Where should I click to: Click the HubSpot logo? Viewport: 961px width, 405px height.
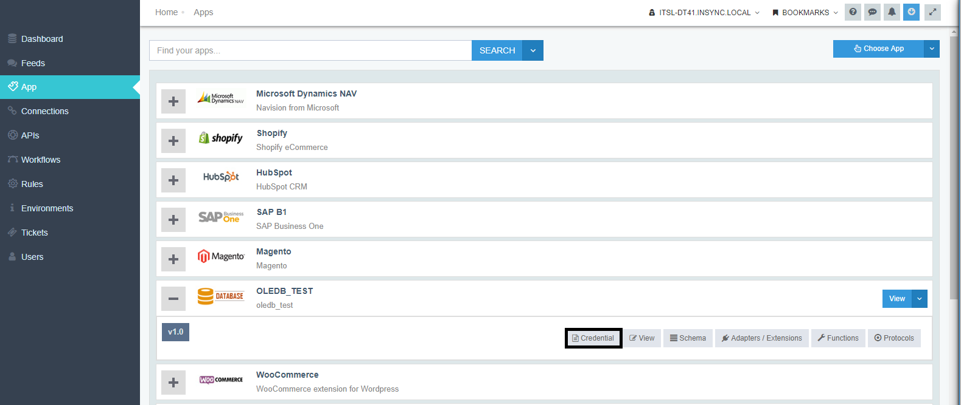221,177
